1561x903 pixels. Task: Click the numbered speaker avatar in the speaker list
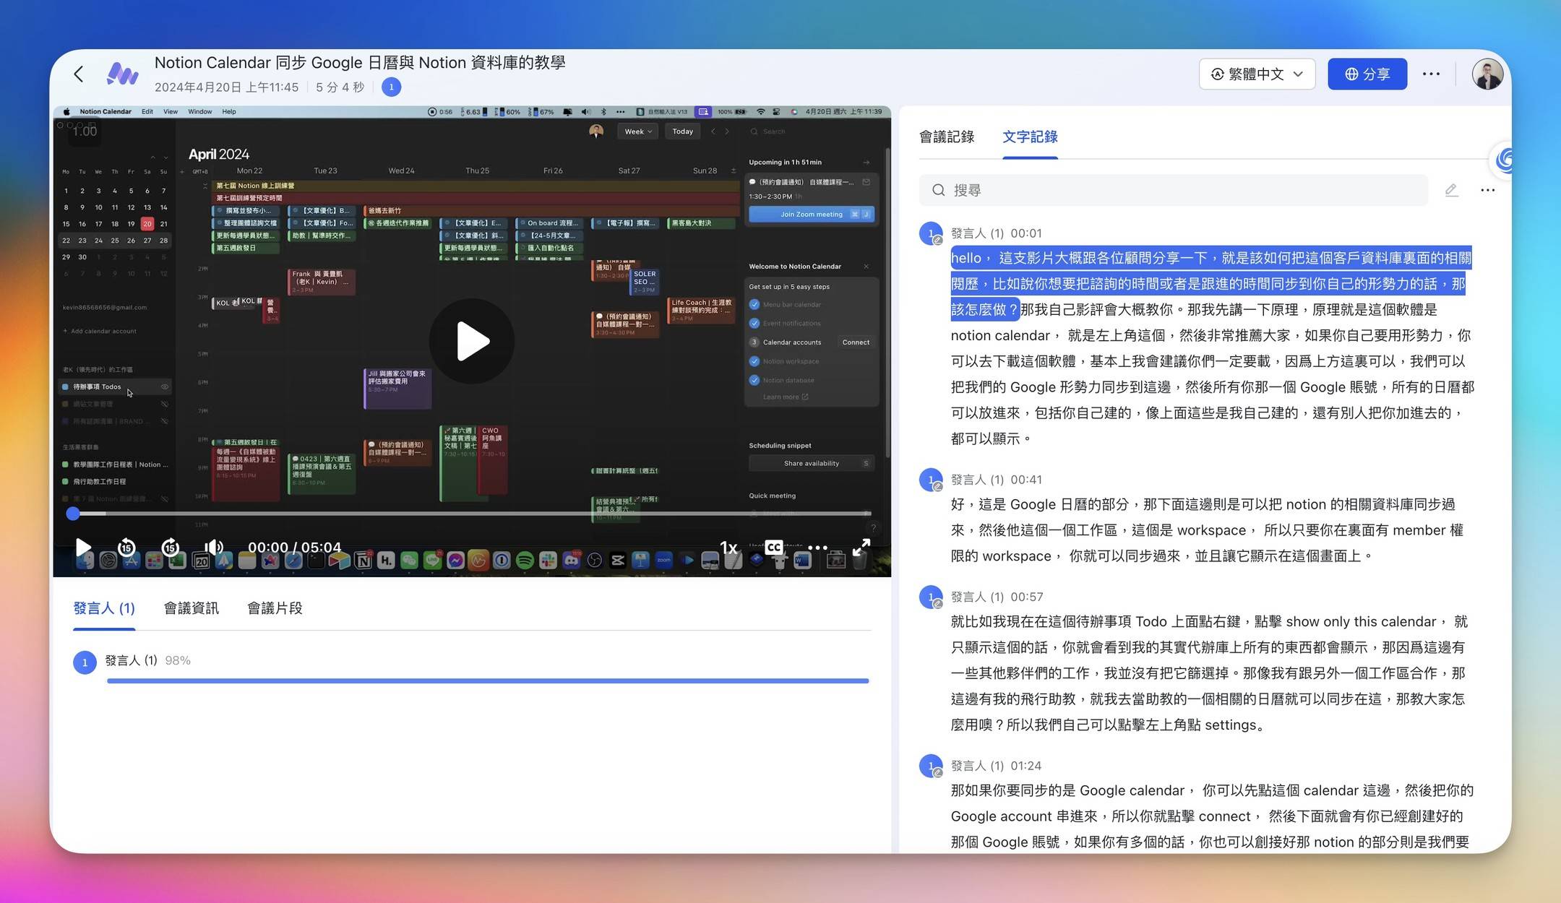(x=85, y=662)
